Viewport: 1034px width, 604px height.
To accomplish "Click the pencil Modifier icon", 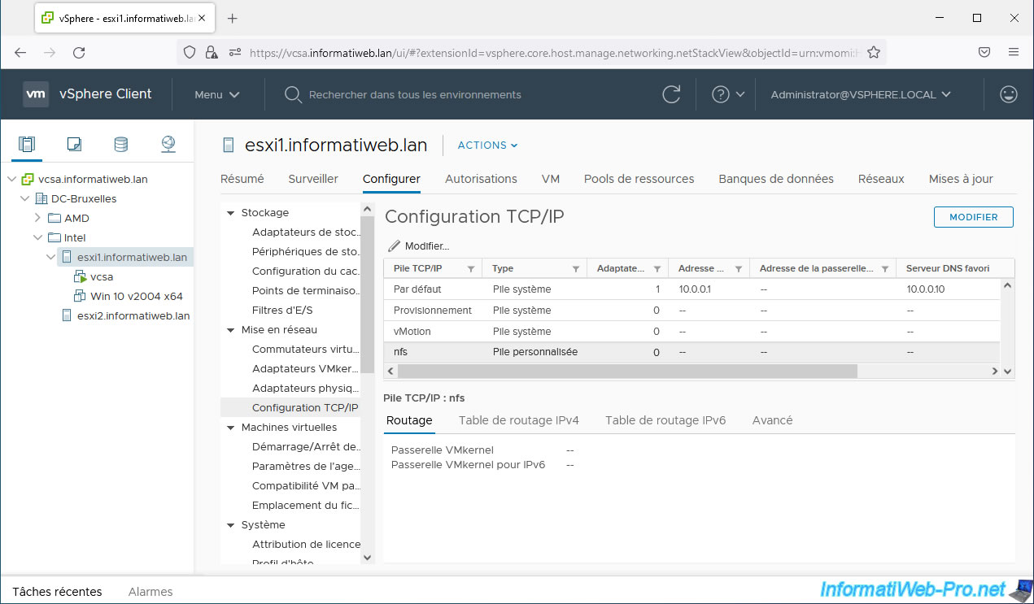I will (395, 246).
